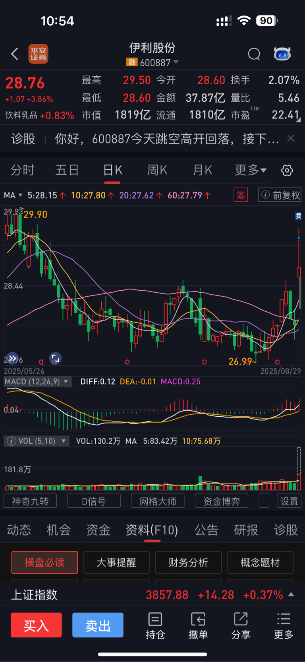
Task: Open the robot assistant icon
Action: 282,54
